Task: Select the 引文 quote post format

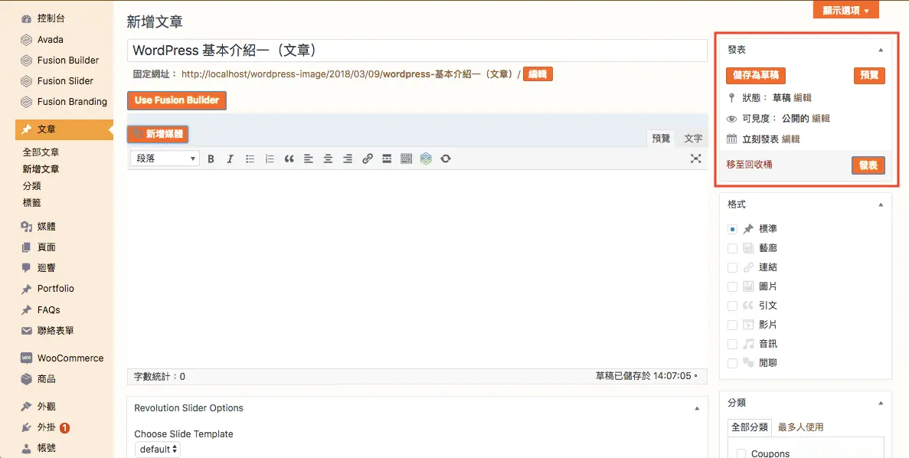Action: click(733, 306)
